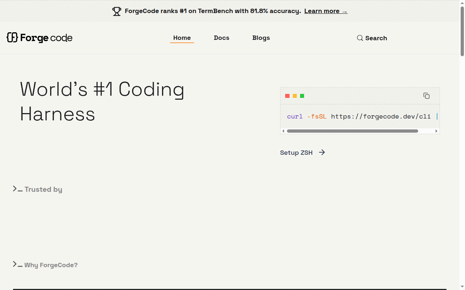Click the curl command text
Screen dimensions: 465x290
click(x=362, y=116)
